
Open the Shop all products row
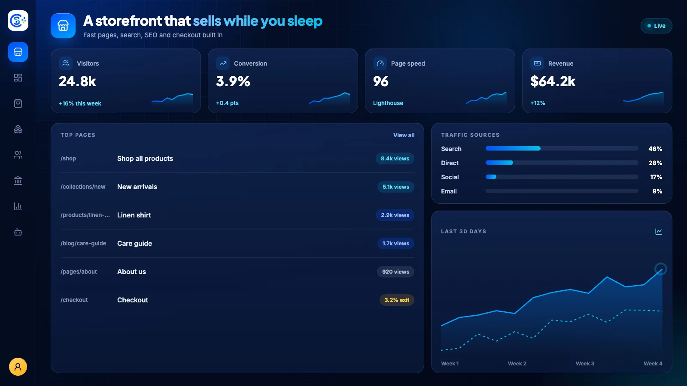237,159
